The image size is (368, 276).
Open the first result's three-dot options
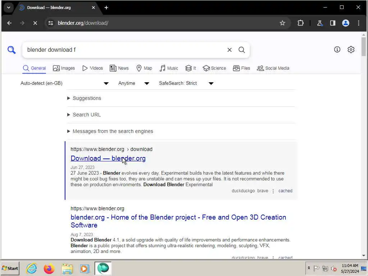pyautogui.click(x=273, y=191)
